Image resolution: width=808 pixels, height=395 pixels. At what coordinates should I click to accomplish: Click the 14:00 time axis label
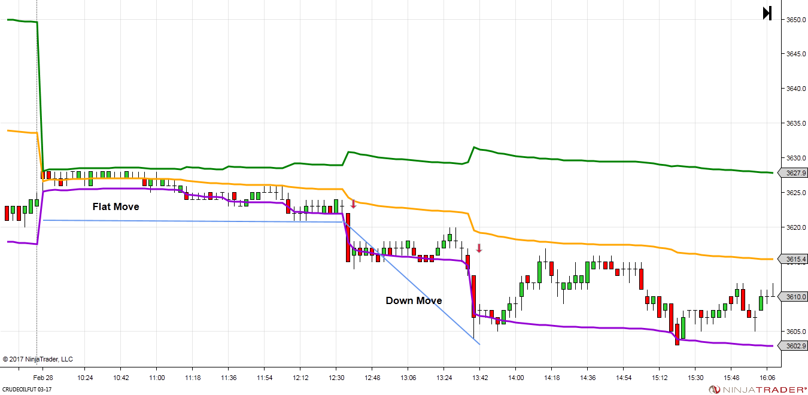point(515,378)
